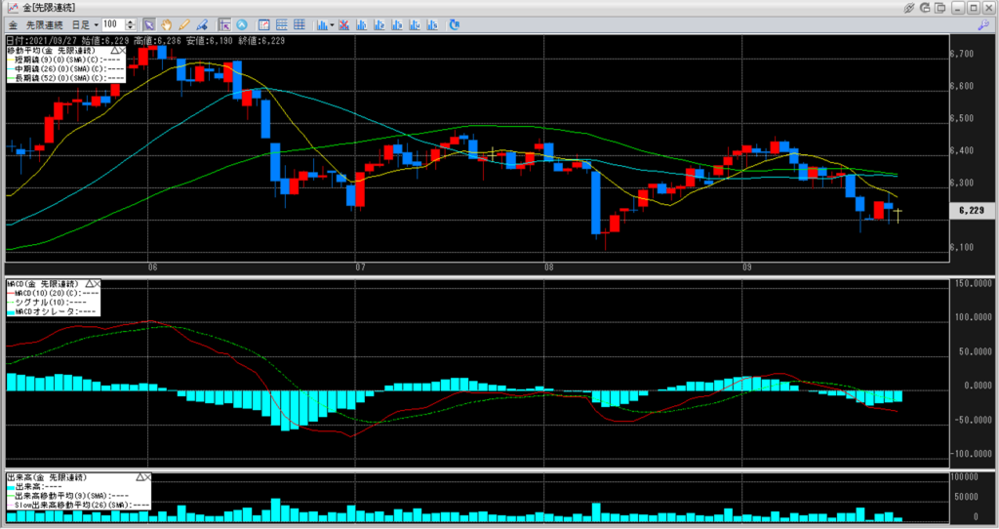Click the シグナル(10) legend entry
This screenshot has width=999, height=529.
47,303
